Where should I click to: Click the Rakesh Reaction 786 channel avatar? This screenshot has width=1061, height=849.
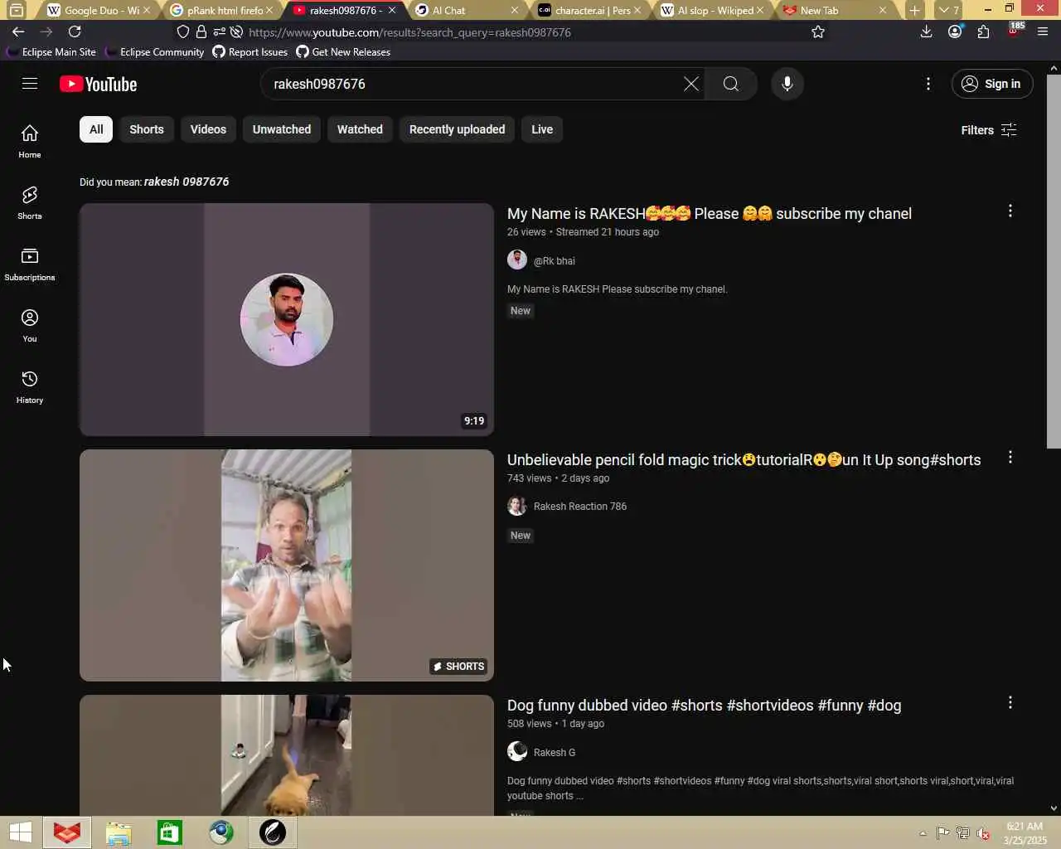517,506
